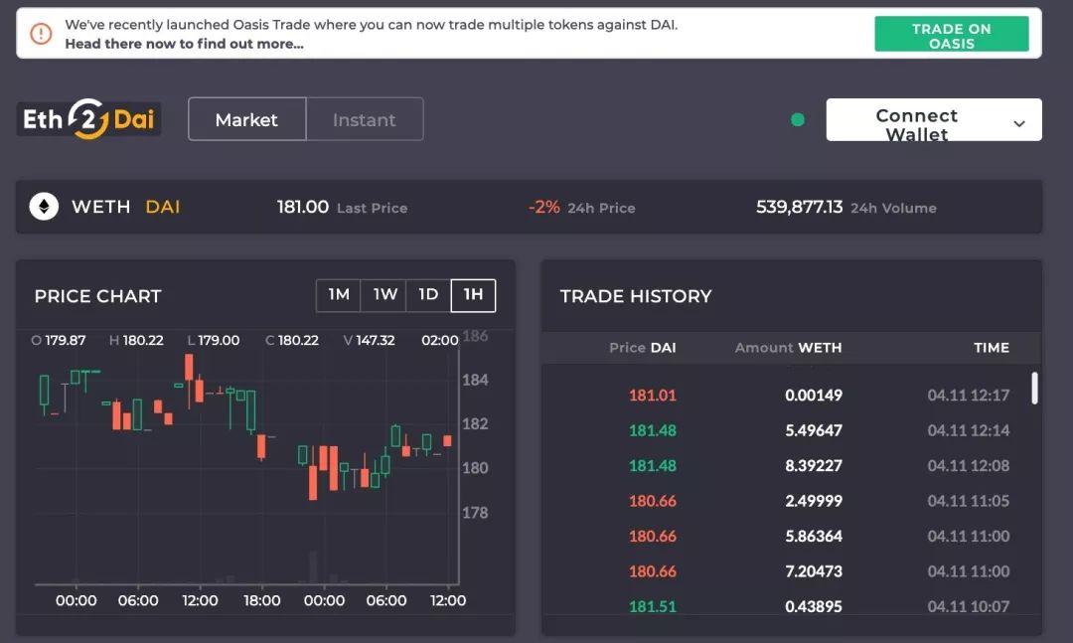Click the -2% 24h price change

(544, 207)
